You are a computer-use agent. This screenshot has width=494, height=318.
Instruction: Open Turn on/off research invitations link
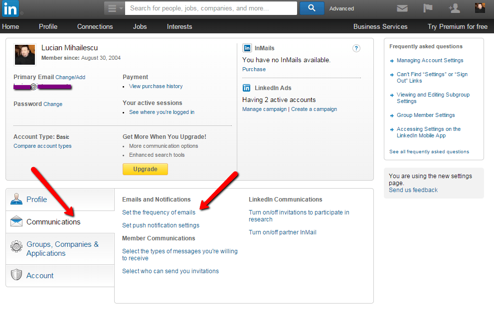click(299, 216)
